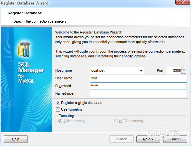Screen dimensions: 191x146
Task: Click the 'Register Database Wizard' title bar text
Action: pyautogui.click(x=25, y=3)
